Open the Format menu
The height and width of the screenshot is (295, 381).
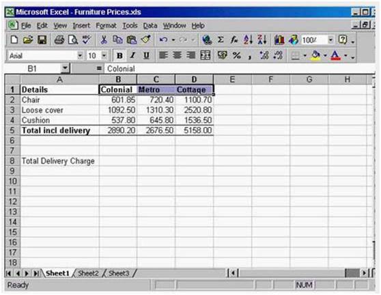106,25
